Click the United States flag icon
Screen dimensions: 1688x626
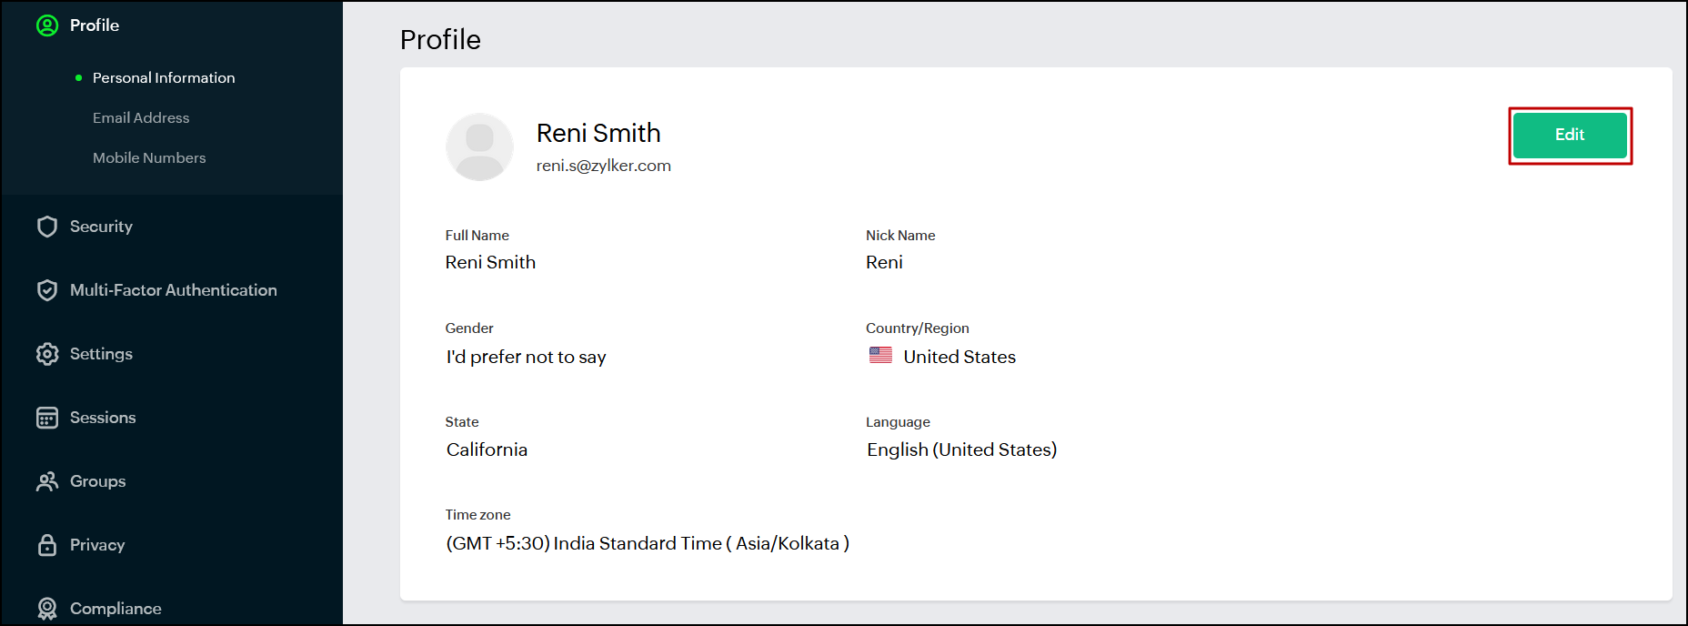[880, 356]
